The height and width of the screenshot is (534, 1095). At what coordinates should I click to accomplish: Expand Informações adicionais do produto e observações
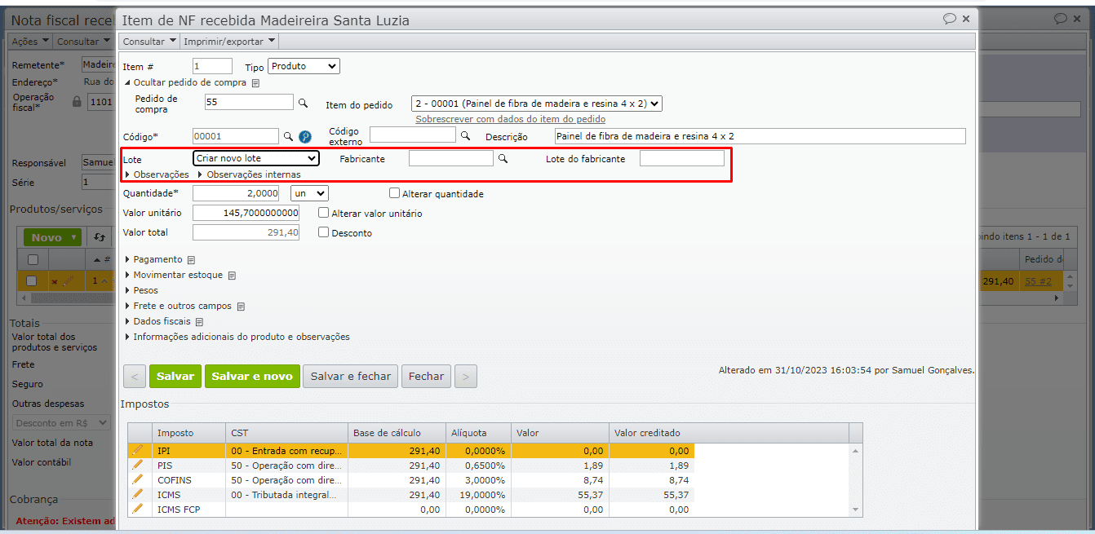tap(237, 337)
